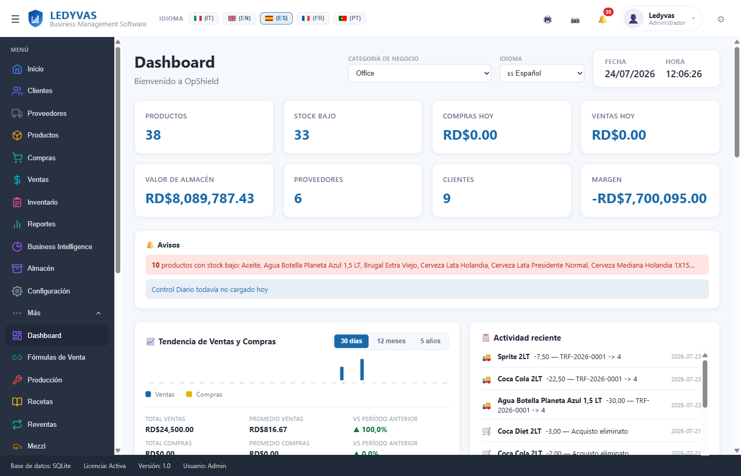
Task: Open Categoría de Negocio dropdown
Action: click(420, 74)
